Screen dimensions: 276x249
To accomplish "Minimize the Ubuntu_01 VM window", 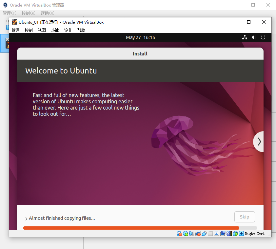I will click(x=234, y=22).
